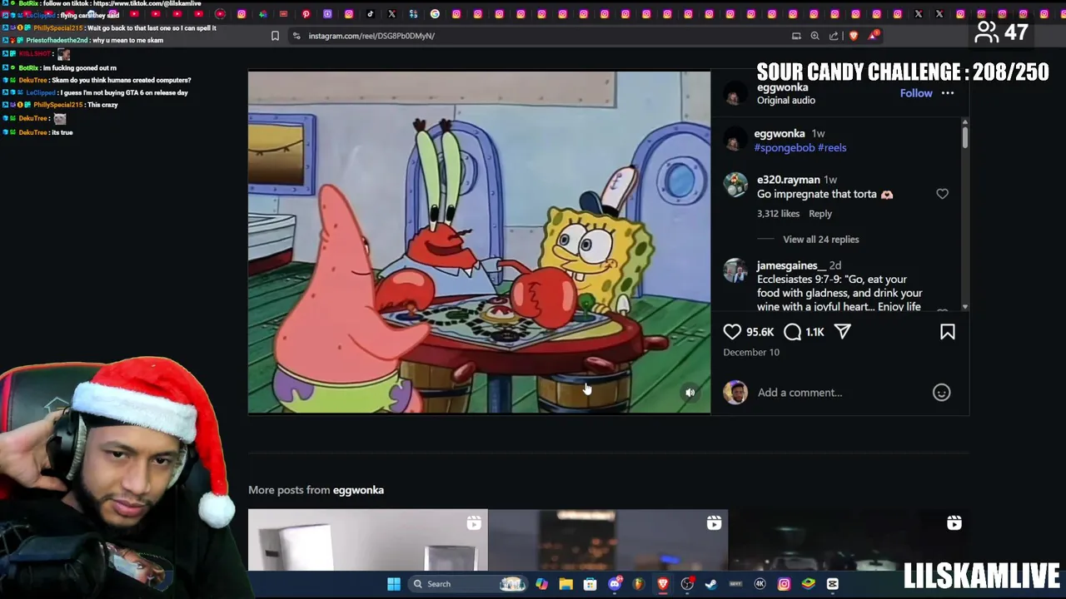The image size is (1066, 599).
Task: Open FL Studio from the taskbar
Action: (639, 584)
